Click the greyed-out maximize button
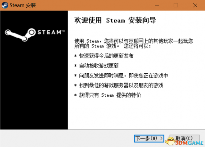205x147 pixels. [176, 5]
